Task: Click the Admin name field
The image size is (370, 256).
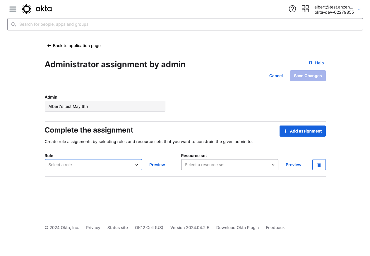Action: pyautogui.click(x=105, y=106)
